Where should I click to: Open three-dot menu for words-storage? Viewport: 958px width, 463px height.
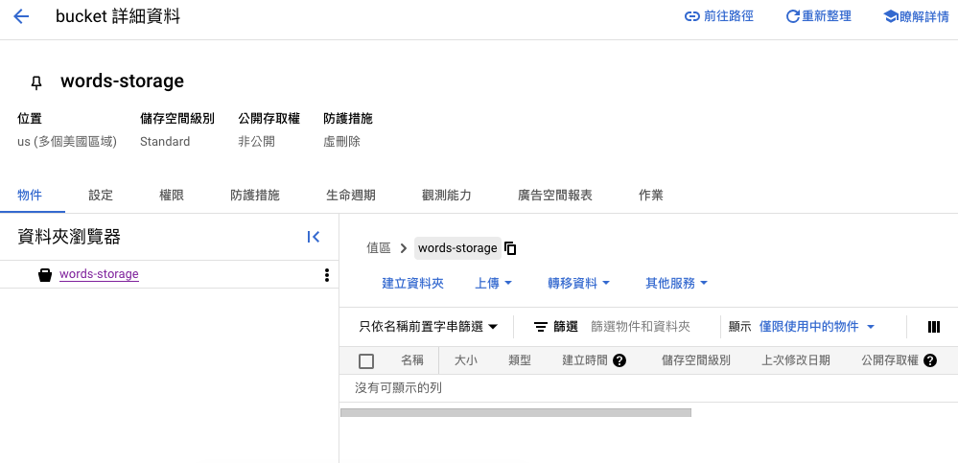point(327,275)
